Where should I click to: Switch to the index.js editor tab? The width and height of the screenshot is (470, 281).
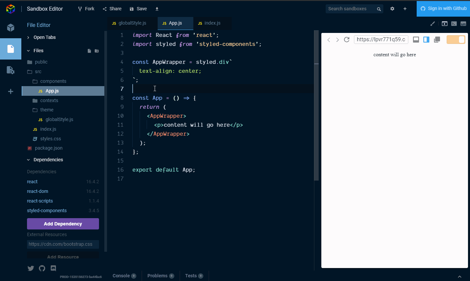212,23
